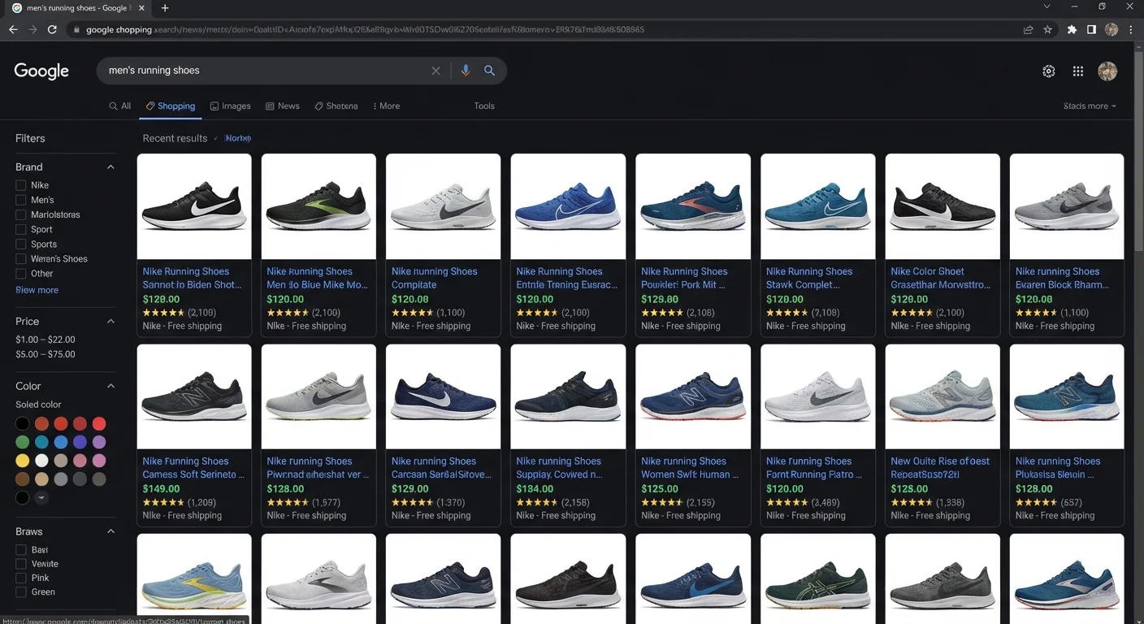The height and width of the screenshot is (624, 1144).
Task: Check the Nike brand filter
Action: (21, 185)
